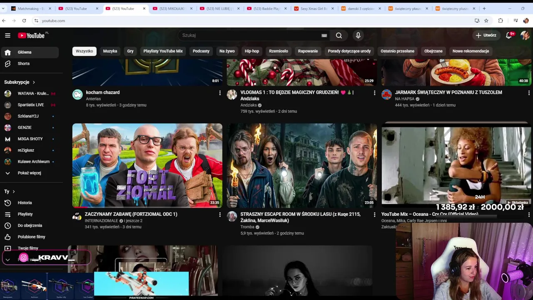Open Shorts from the sidebar
Screen dimensions: 533x300
tap(29, 64)
